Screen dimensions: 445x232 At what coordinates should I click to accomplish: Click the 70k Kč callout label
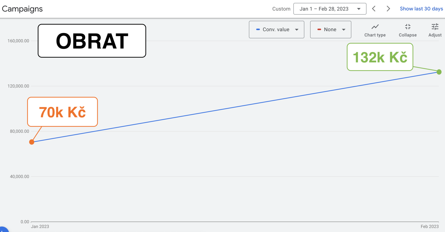pyautogui.click(x=63, y=112)
